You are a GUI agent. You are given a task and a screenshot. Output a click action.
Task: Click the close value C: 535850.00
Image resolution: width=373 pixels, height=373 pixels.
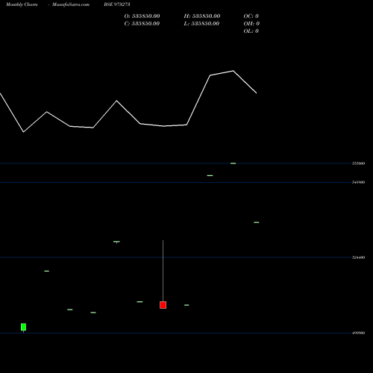(x=142, y=24)
